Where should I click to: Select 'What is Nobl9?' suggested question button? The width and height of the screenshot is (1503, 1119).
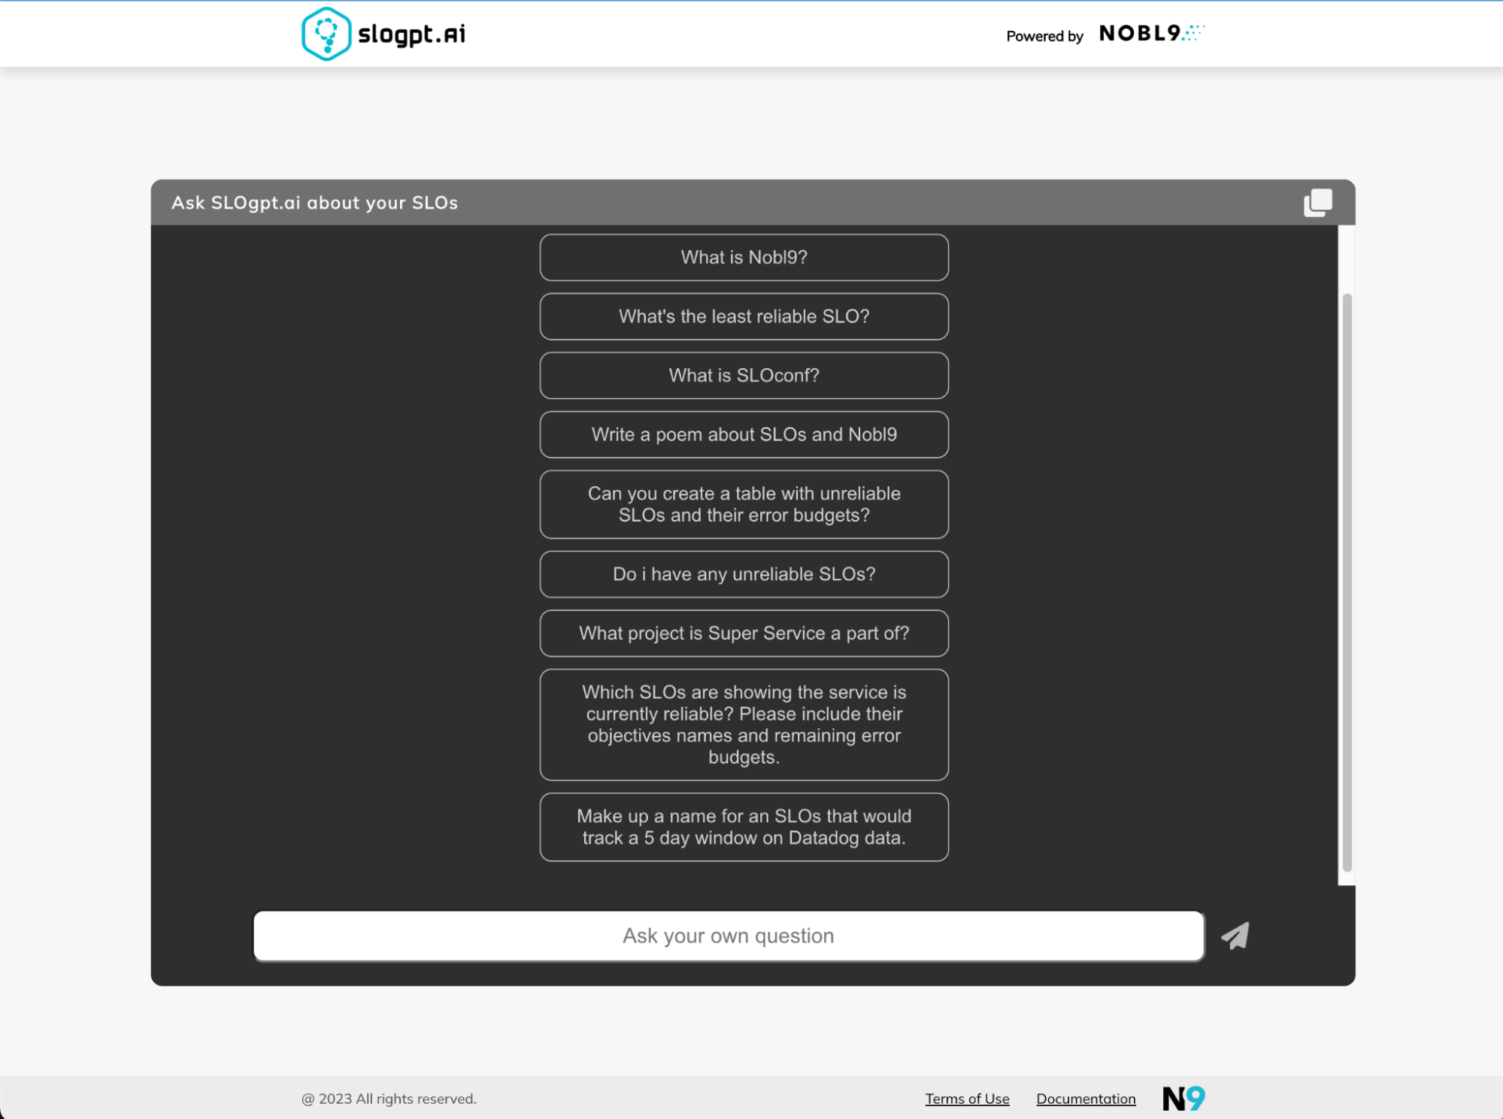744,256
